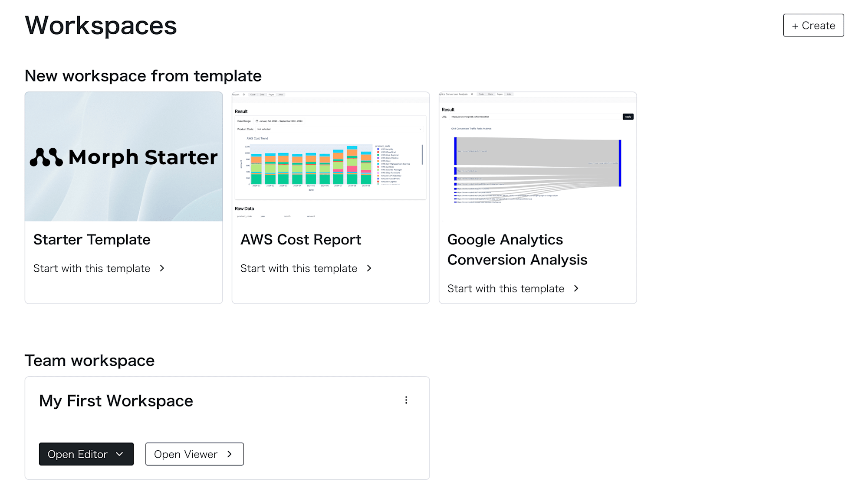Screen dimensions: 868x498
Task: Click the Open Viewer button
Action: tap(194, 454)
